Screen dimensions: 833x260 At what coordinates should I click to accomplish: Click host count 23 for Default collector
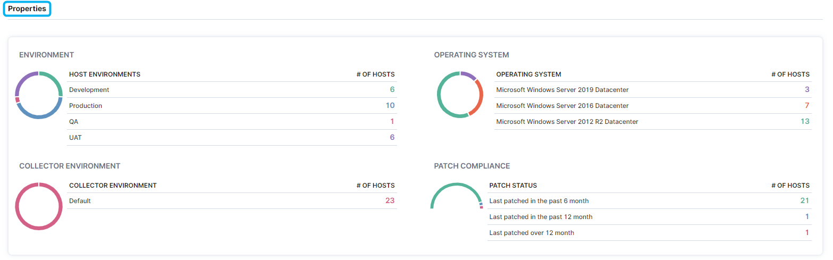click(390, 201)
